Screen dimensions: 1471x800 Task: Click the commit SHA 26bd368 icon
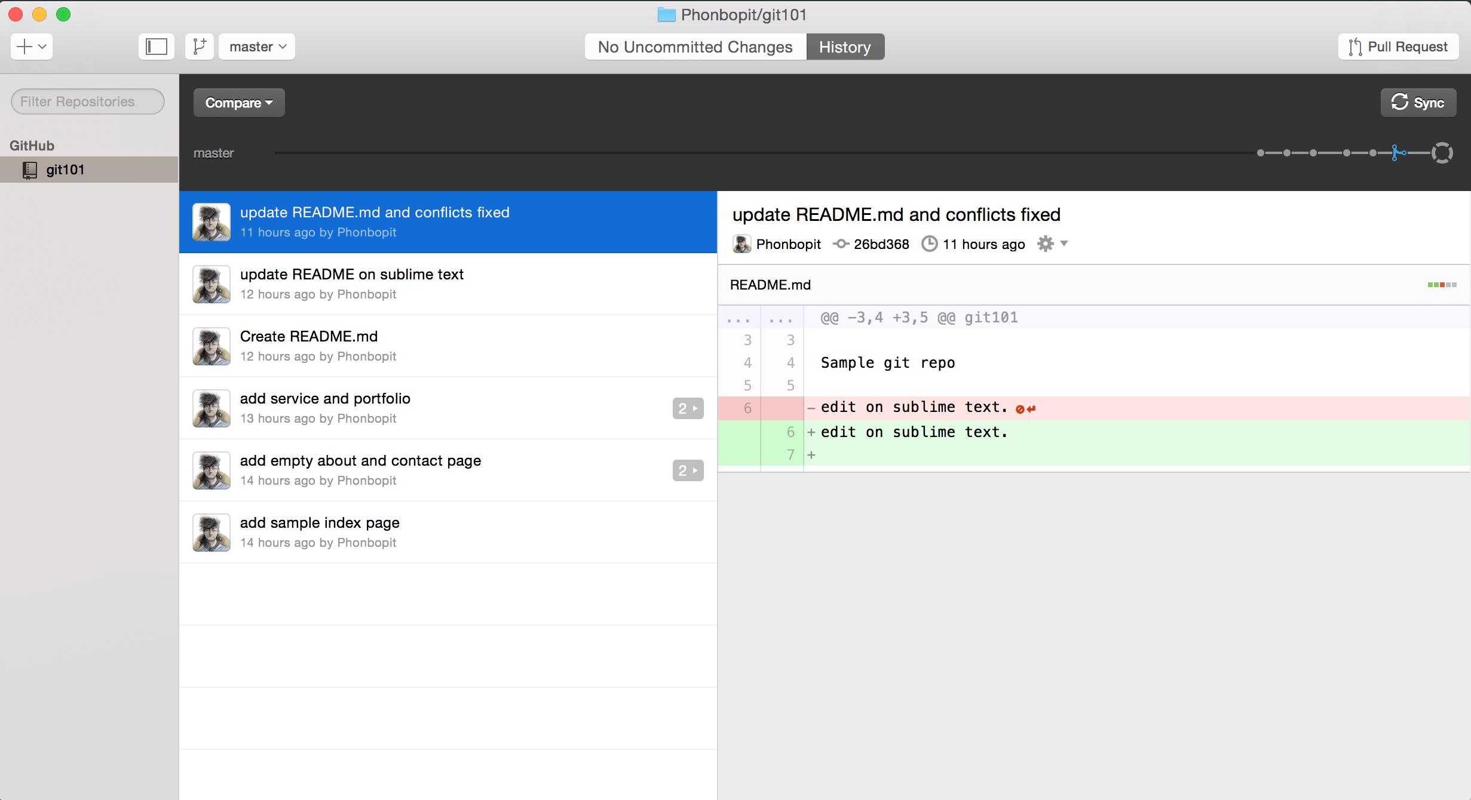tap(841, 244)
